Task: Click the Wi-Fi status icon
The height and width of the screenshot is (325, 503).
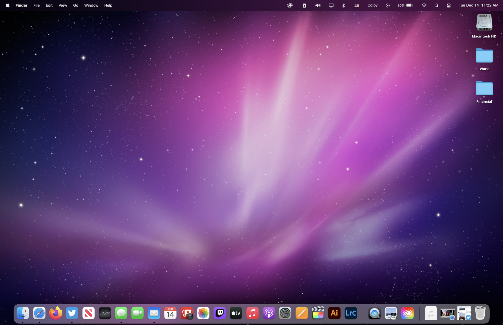Action: pyautogui.click(x=424, y=5)
